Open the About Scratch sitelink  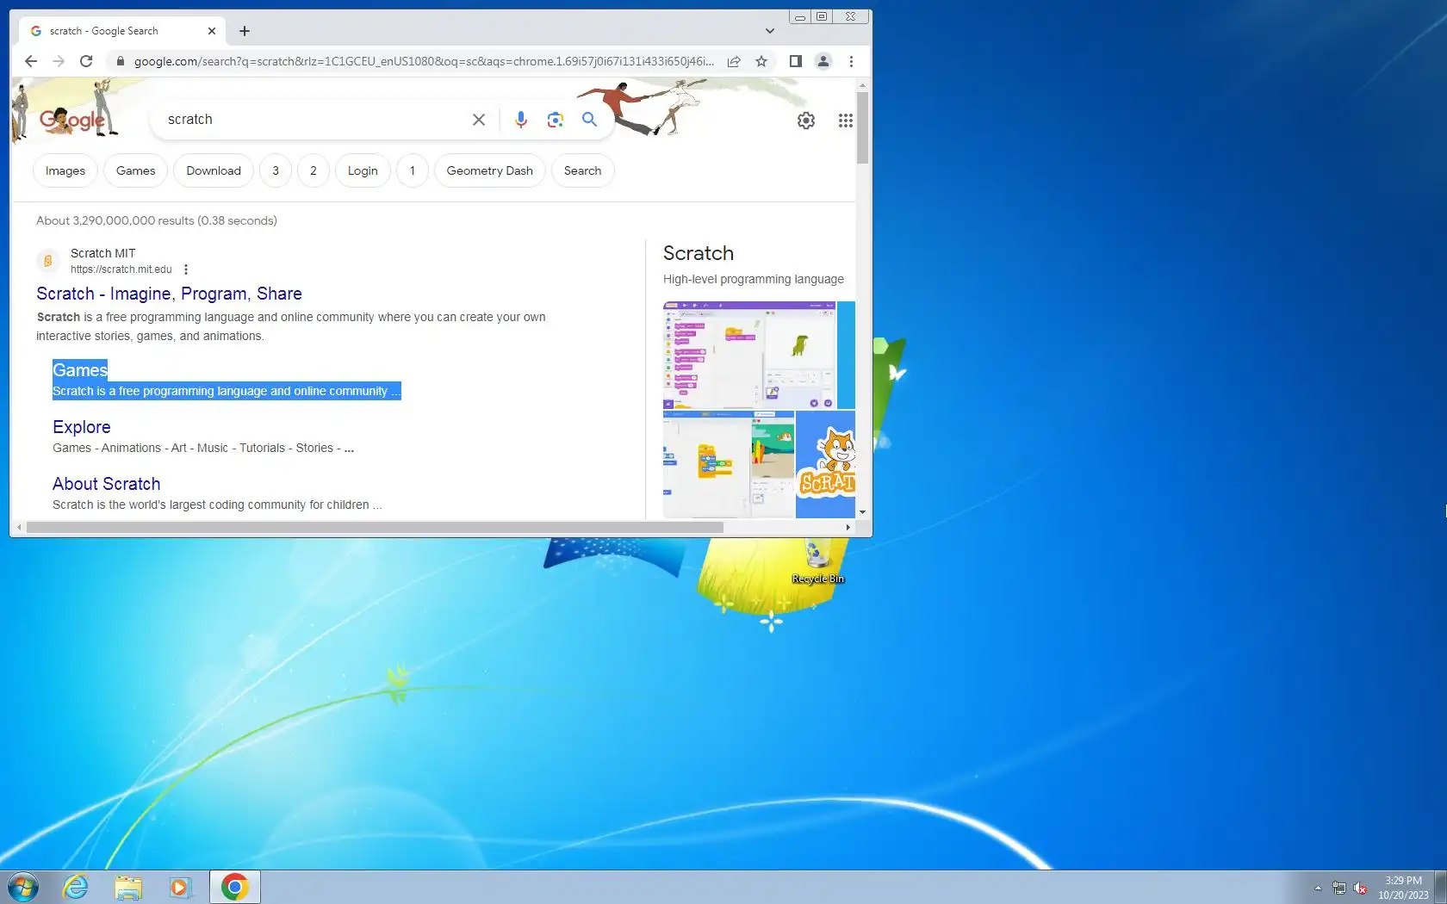pyautogui.click(x=107, y=484)
